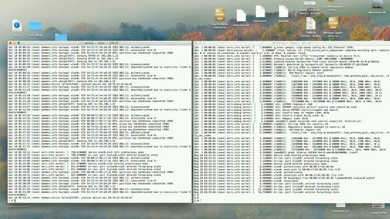Viewport: 390px width, 219px height.
Task: Select the image1.JPG file on the desktop
Action: point(378,206)
